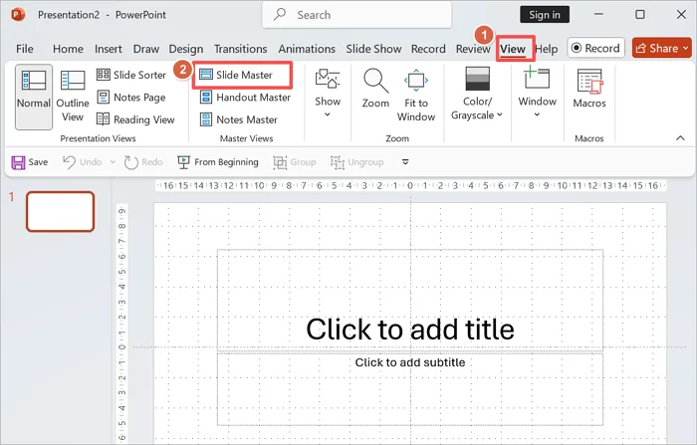Open Slide Master view
697x445 pixels.
[x=236, y=75]
